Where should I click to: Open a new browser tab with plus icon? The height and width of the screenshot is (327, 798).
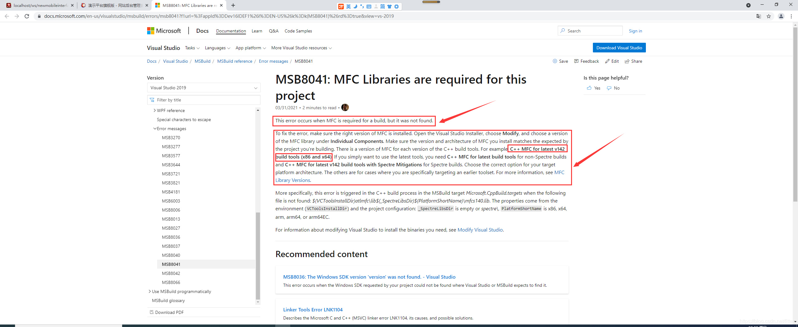point(233,5)
